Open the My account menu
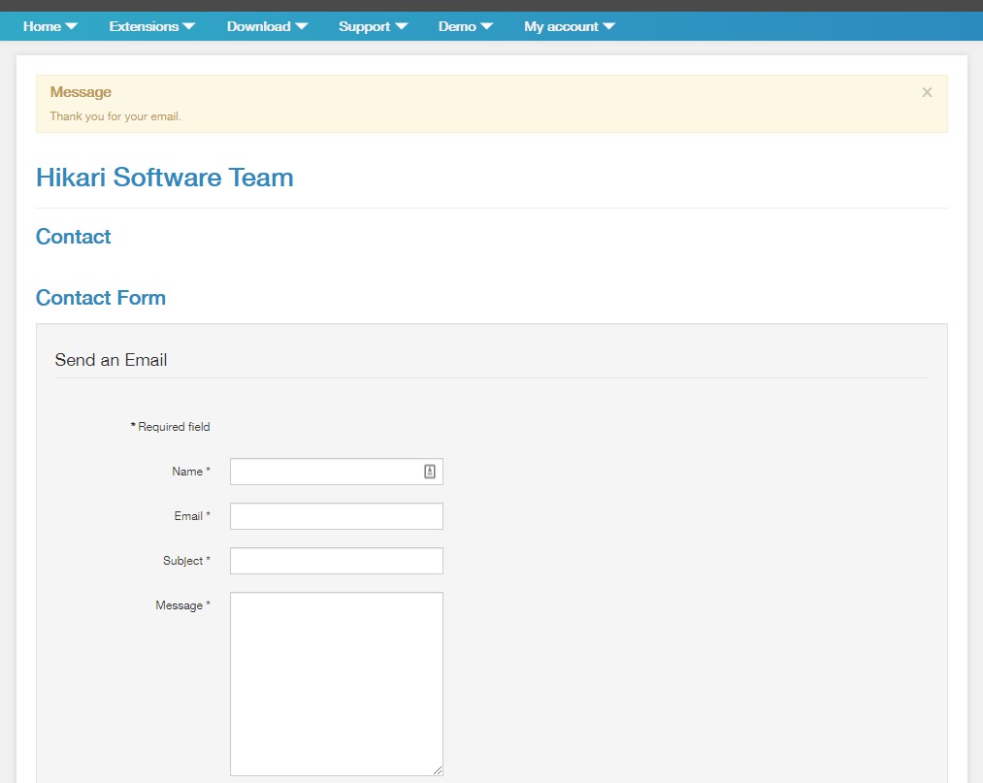983x783 pixels. point(570,26)
